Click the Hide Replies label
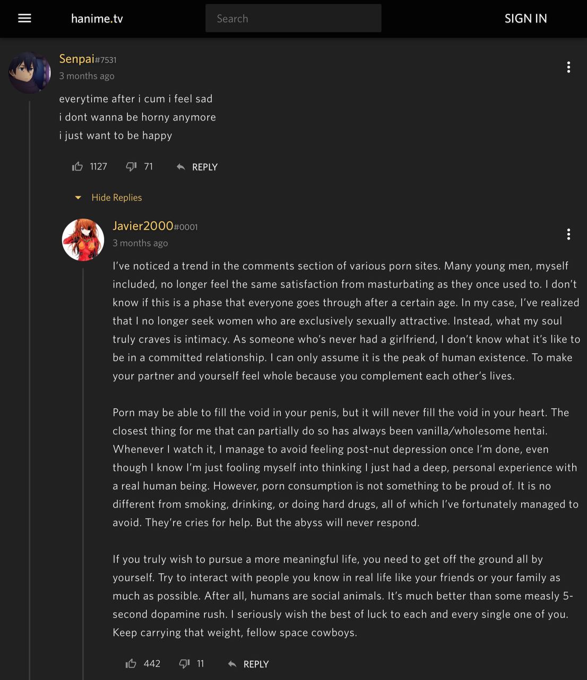The width and height of the screenshot is (587, 680). click(117, 198)
